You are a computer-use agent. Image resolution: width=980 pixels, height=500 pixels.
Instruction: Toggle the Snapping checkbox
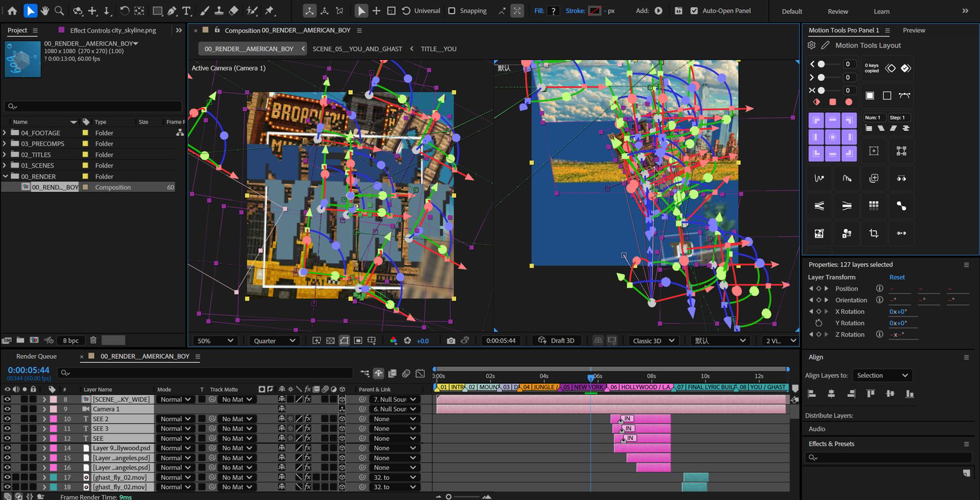tap(451, 11)
